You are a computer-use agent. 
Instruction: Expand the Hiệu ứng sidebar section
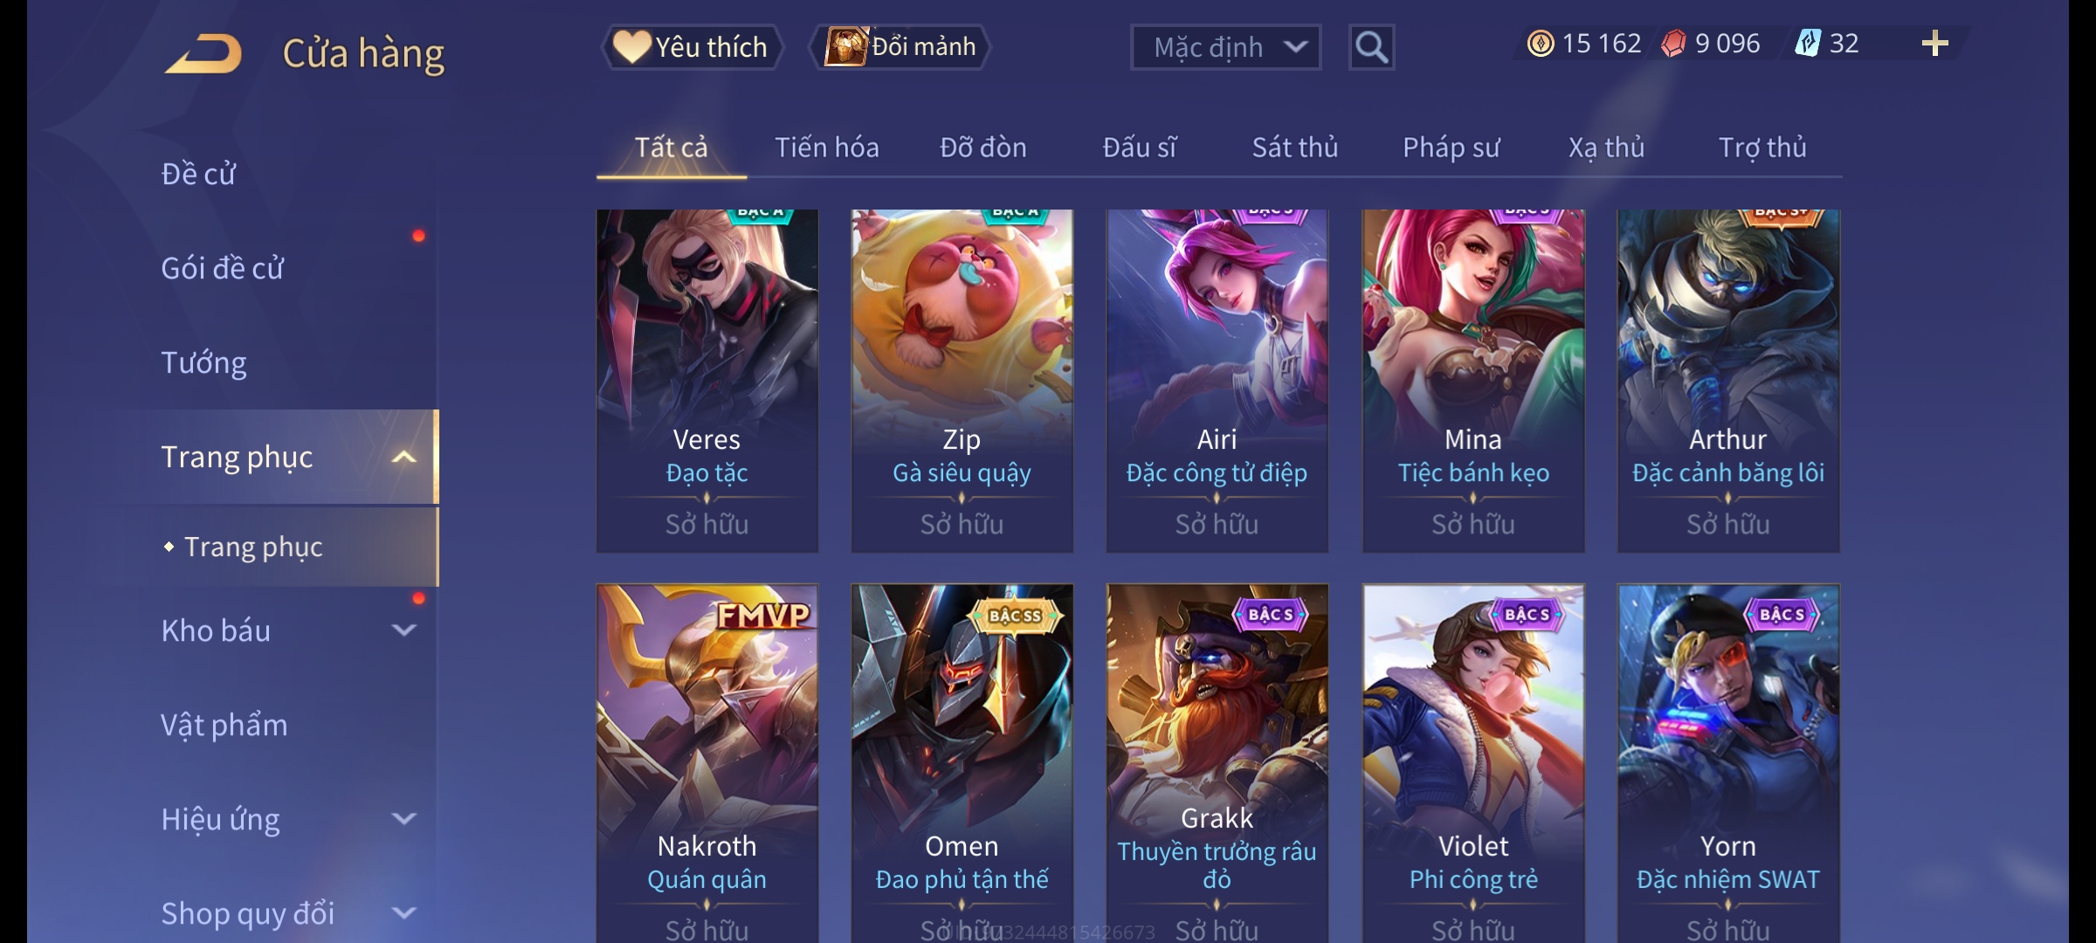pos(403,819)
